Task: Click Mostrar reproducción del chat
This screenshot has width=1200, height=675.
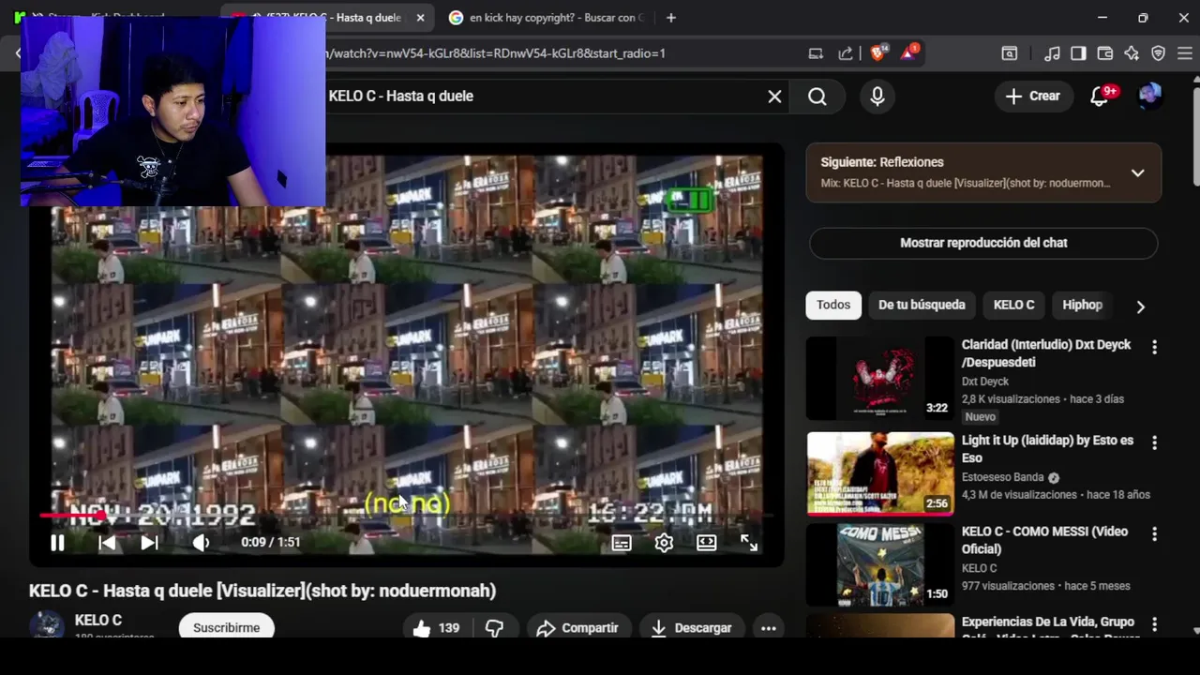Action: [x=983, y=243]
